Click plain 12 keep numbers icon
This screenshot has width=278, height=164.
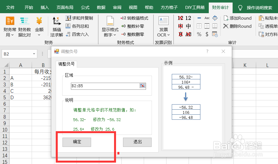tap(188, 18)
